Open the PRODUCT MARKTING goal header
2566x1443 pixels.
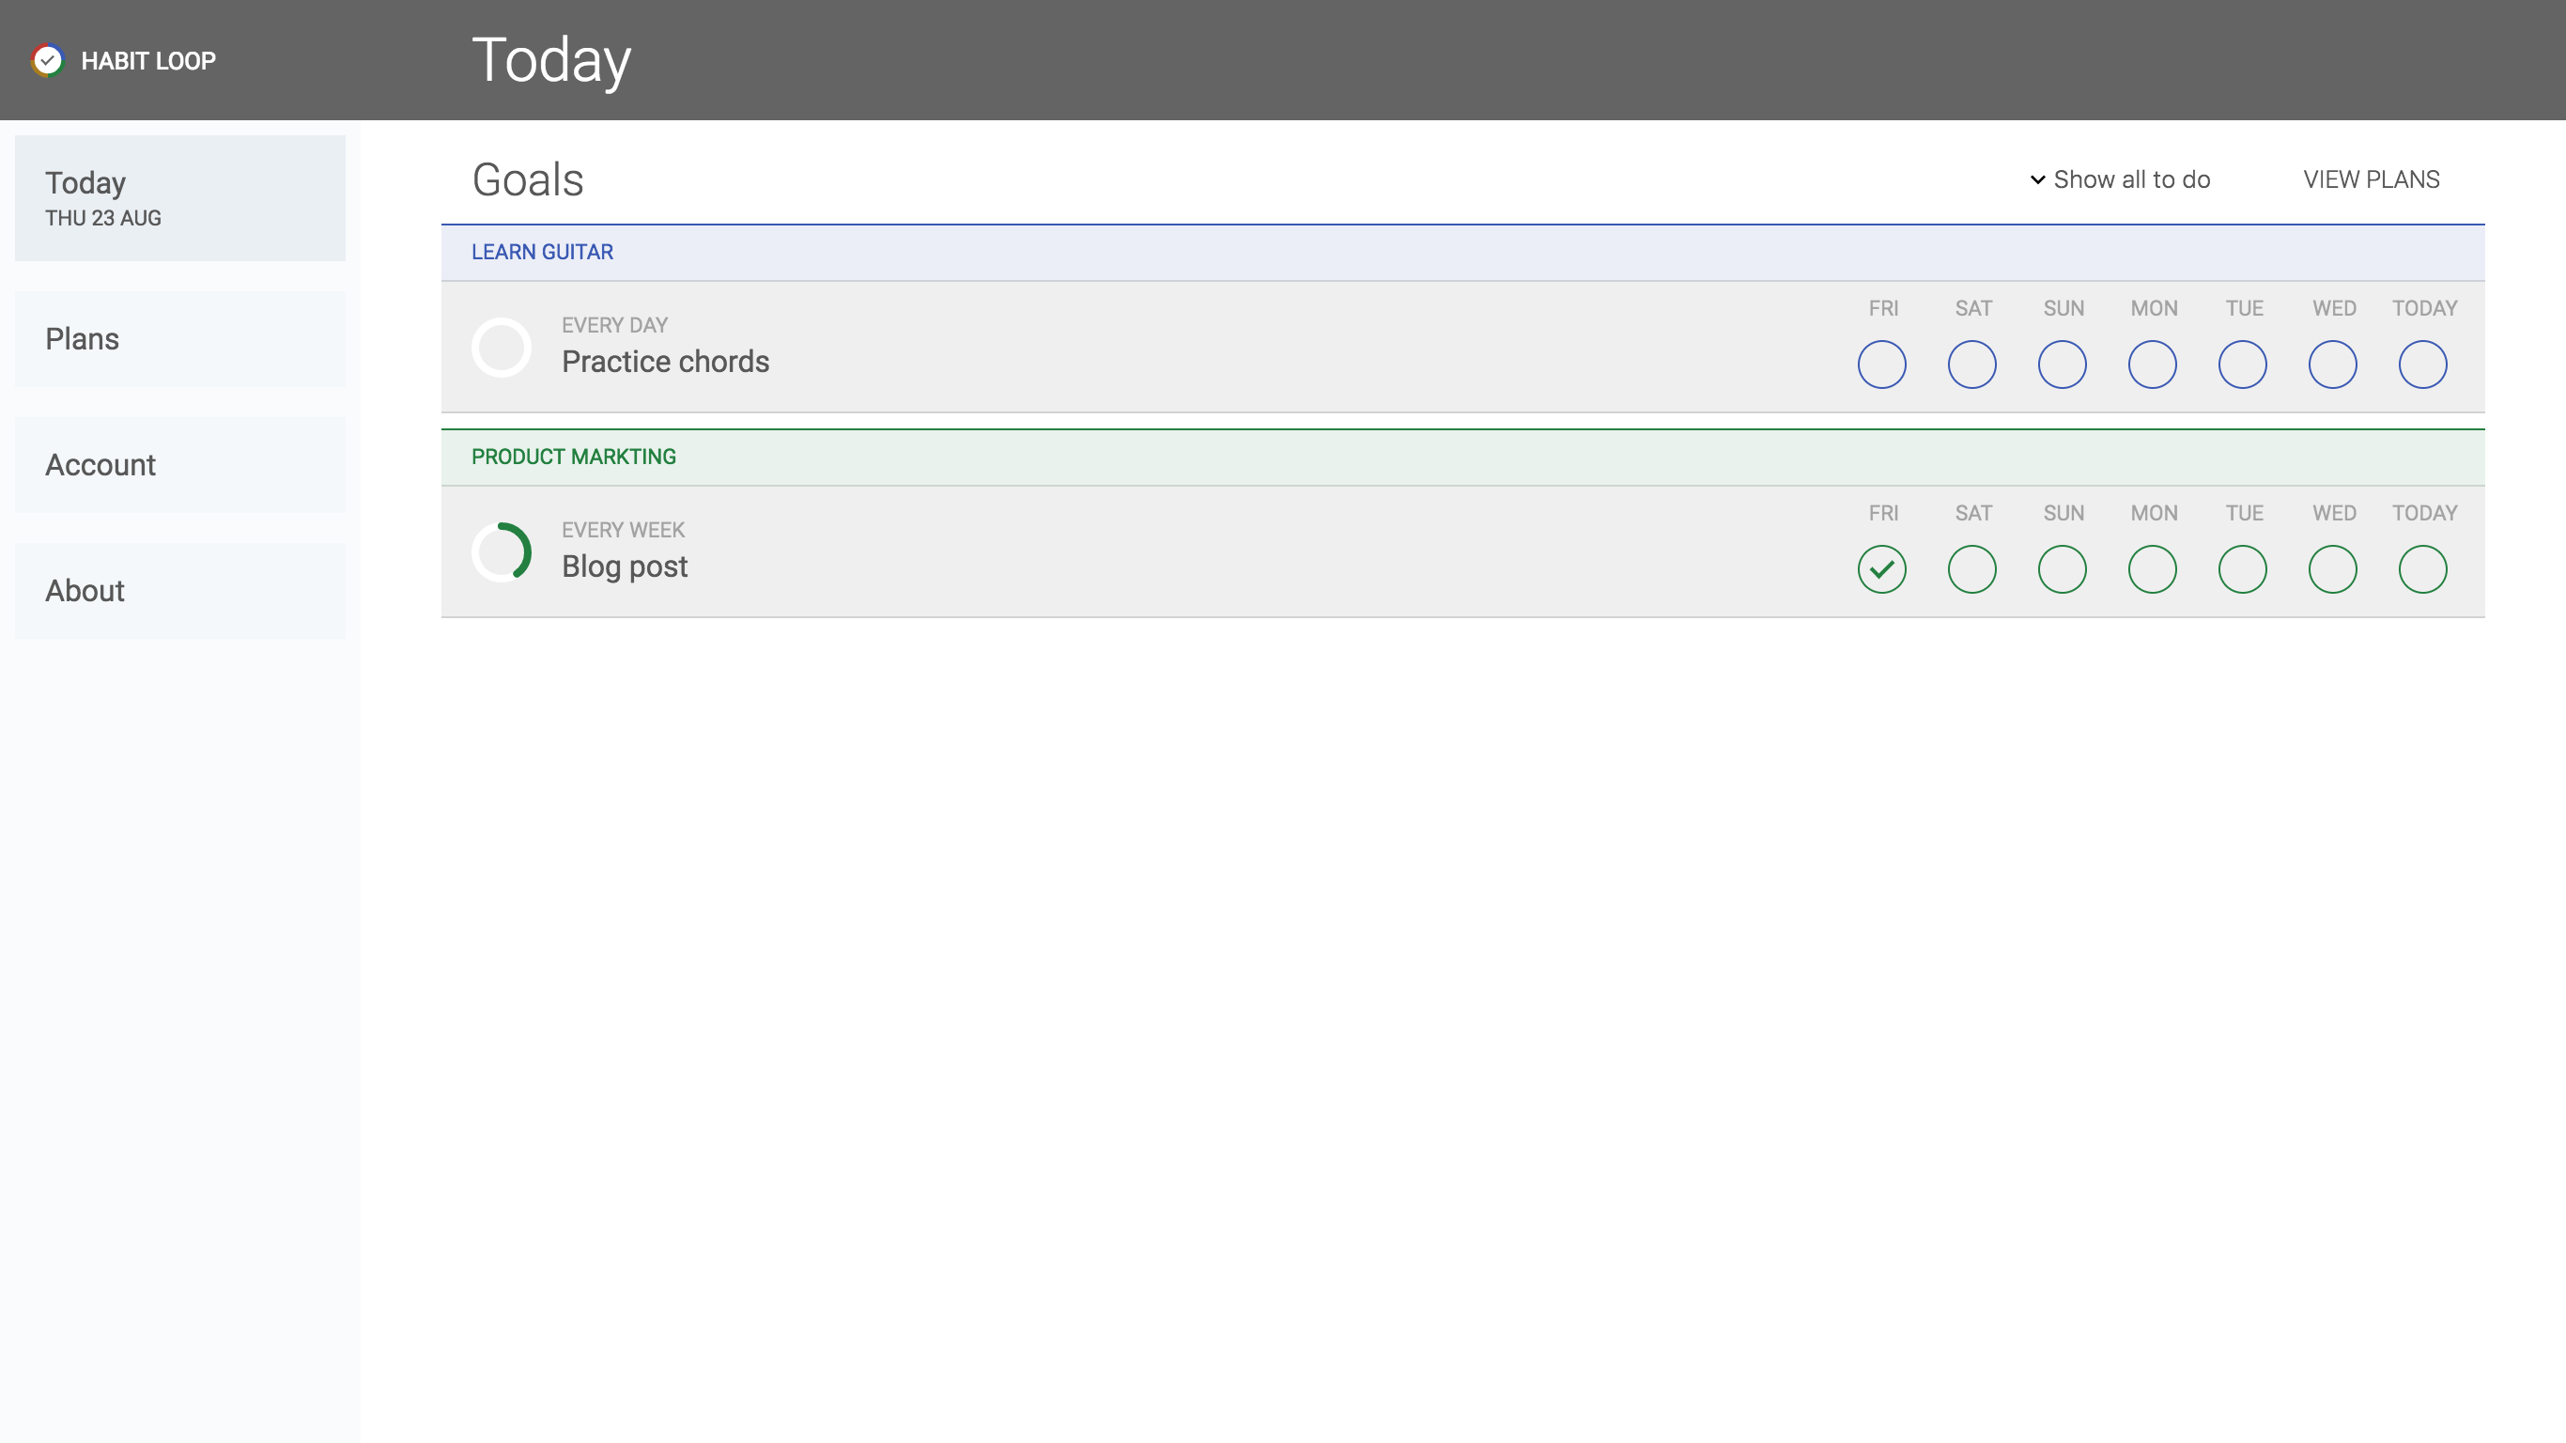click(x=574, y=458)
